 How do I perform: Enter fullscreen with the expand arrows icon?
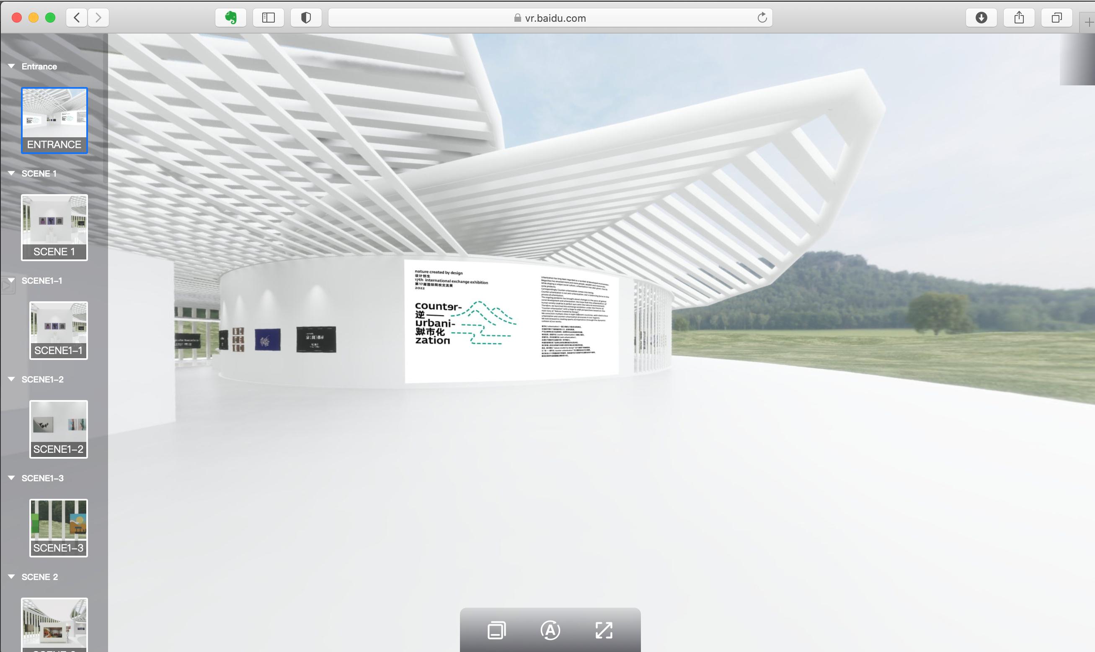[x=604, y=630]
